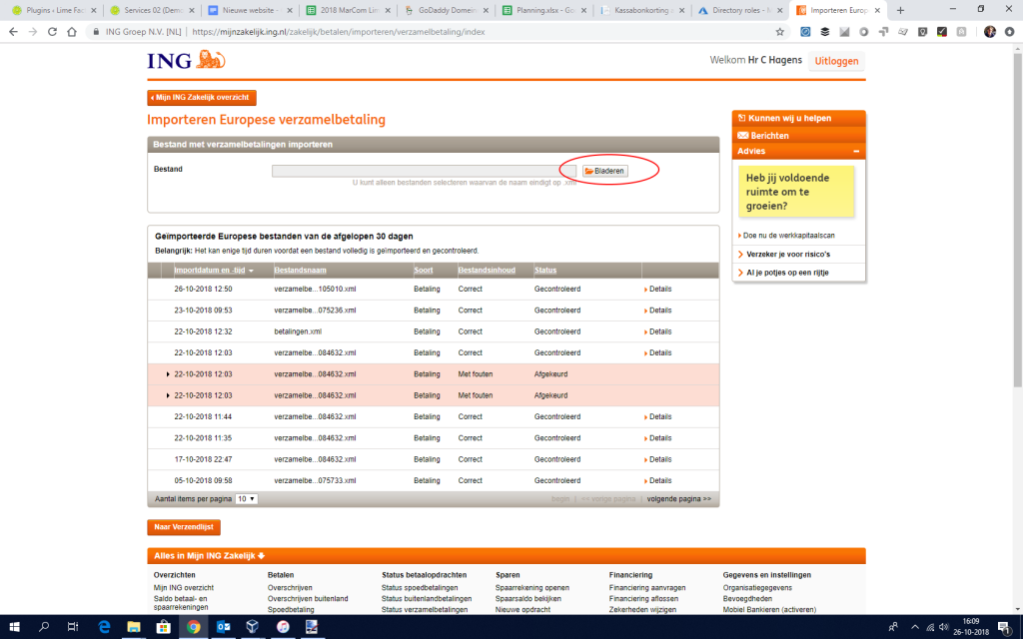Viewport: 1023px width, 639px height.
Task: Bookmark this page with the star icon
Action: (x=778, y=31)
